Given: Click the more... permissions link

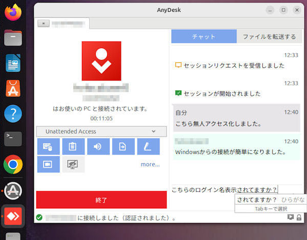Looking at the screenshot, I should 150,164.
